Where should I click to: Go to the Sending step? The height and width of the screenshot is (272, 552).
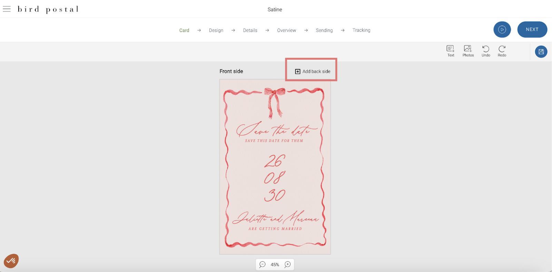324,30
